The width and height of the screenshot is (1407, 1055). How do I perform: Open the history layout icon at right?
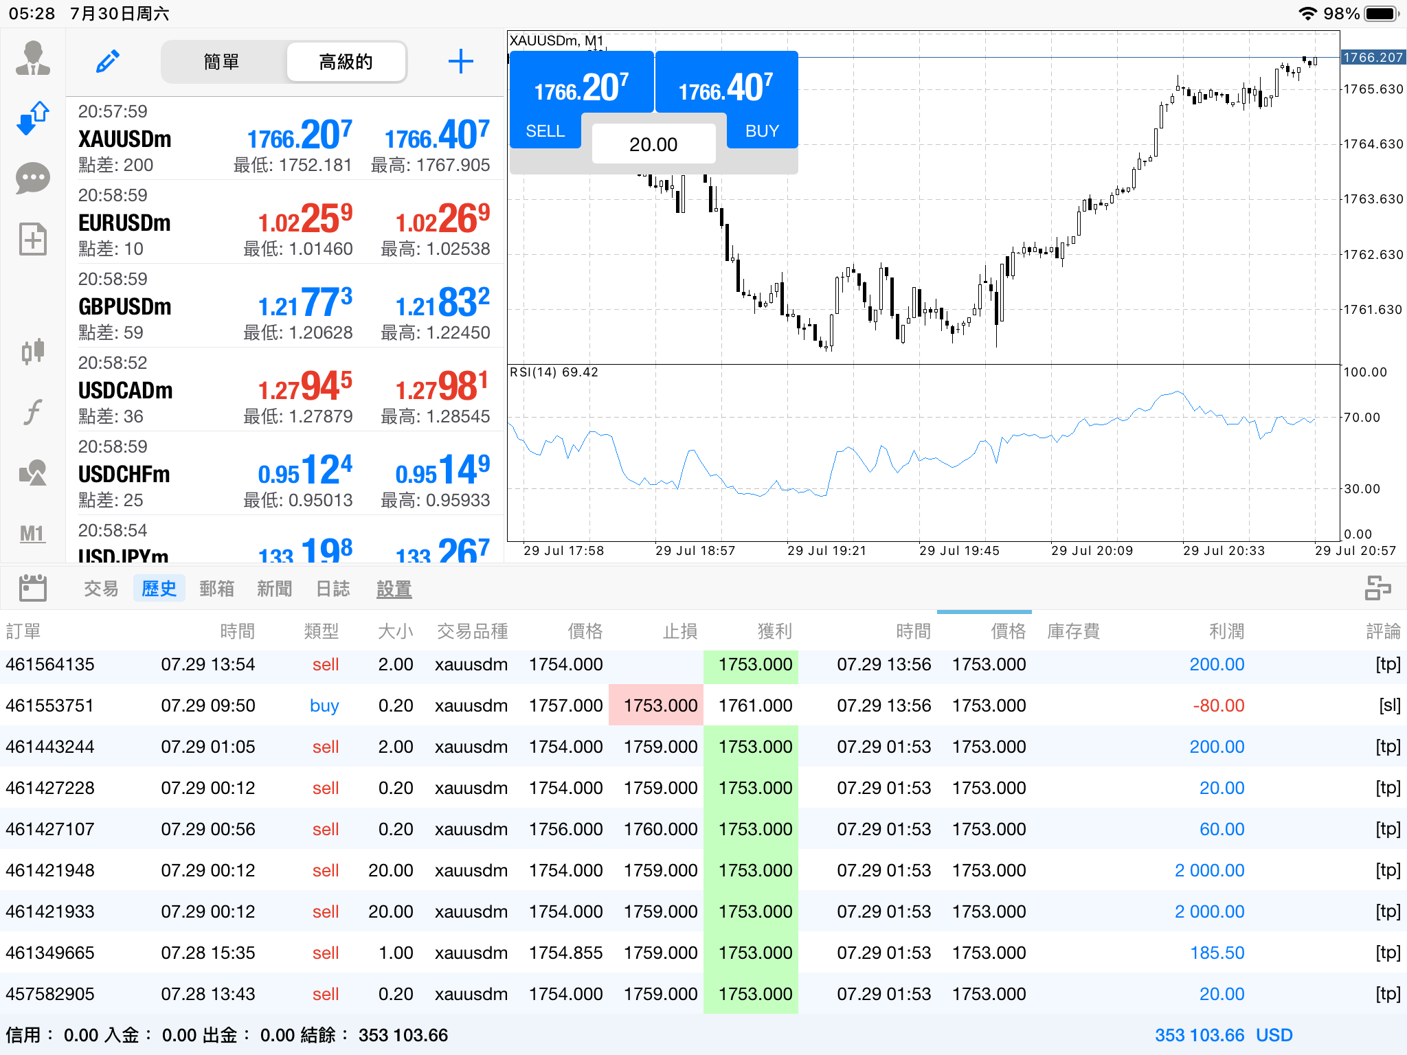point(1377,589)
